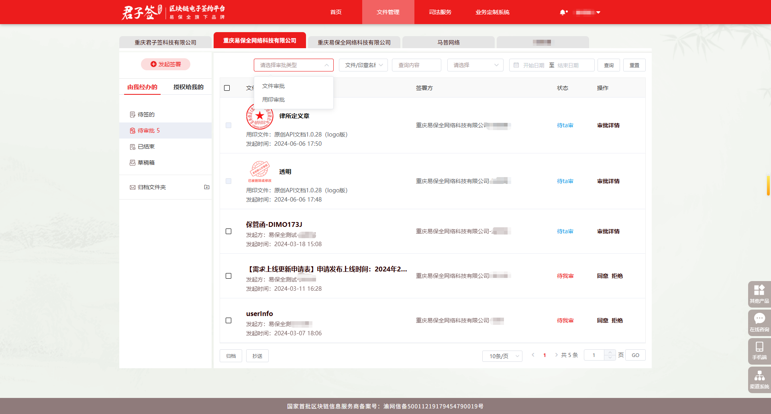This screenshot has width=771, height=414.
Task: Click the notification bell icon
Action: point(563,12)
